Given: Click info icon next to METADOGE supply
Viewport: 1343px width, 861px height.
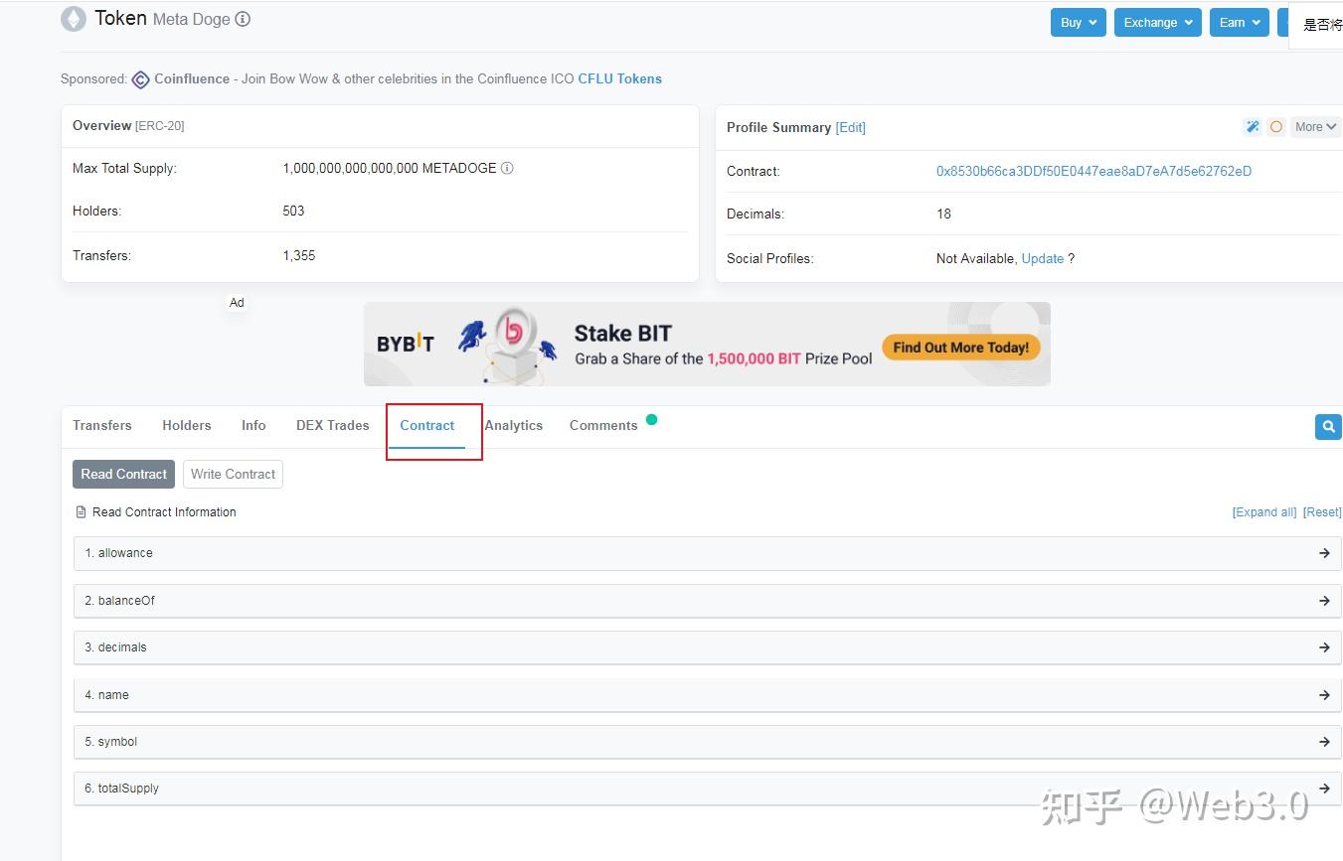Looking at the screenshot, I should [507, 169].
